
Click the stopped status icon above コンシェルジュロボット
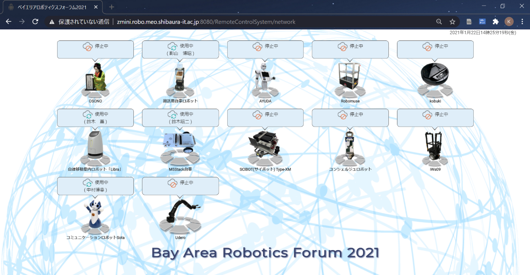pos(342,115)
